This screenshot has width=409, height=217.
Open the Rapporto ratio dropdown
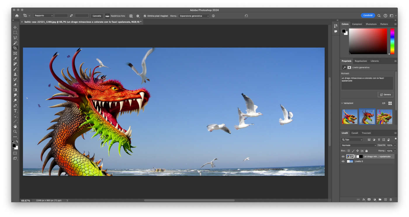click(43, 16)
